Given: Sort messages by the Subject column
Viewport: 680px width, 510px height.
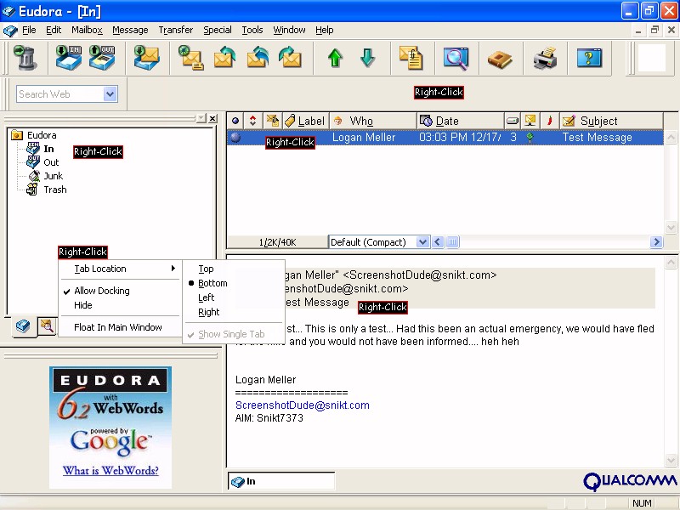Looking at the screenshot, I should pos(611,121).
